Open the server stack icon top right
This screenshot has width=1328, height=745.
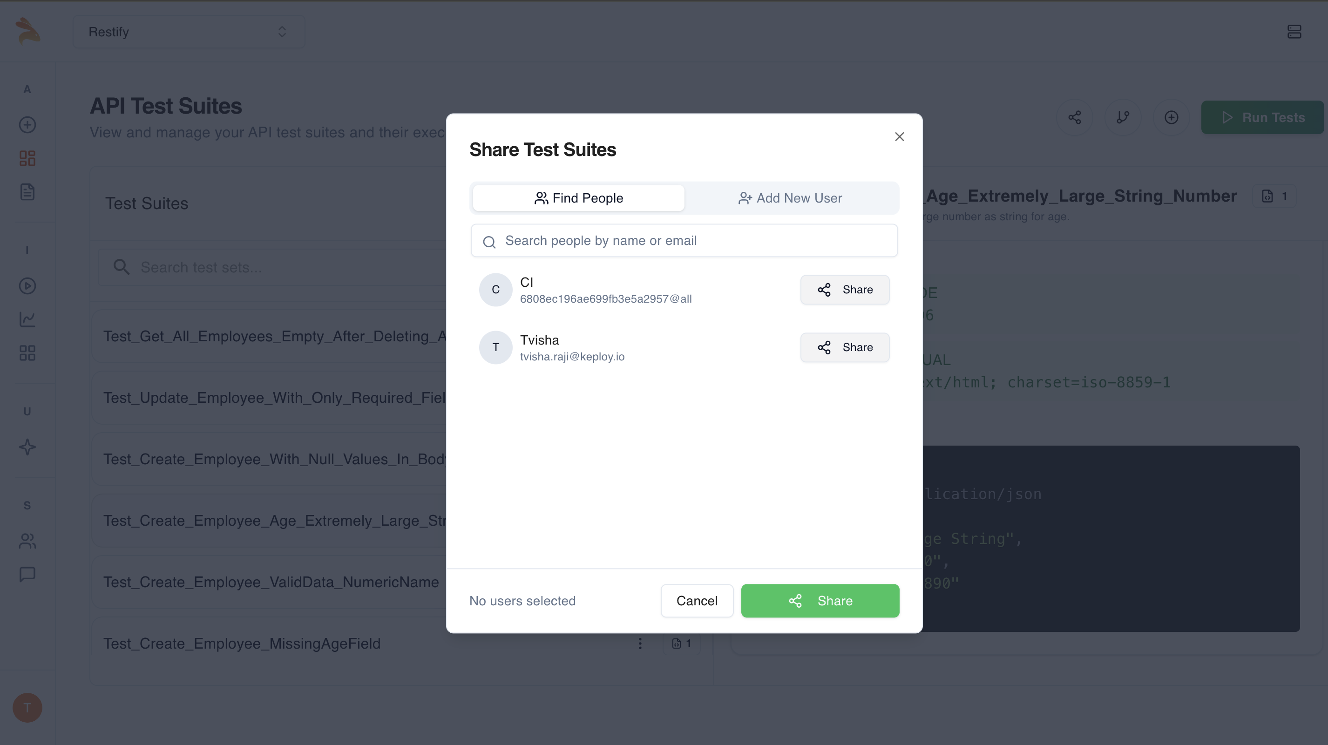coord(1294,32)
